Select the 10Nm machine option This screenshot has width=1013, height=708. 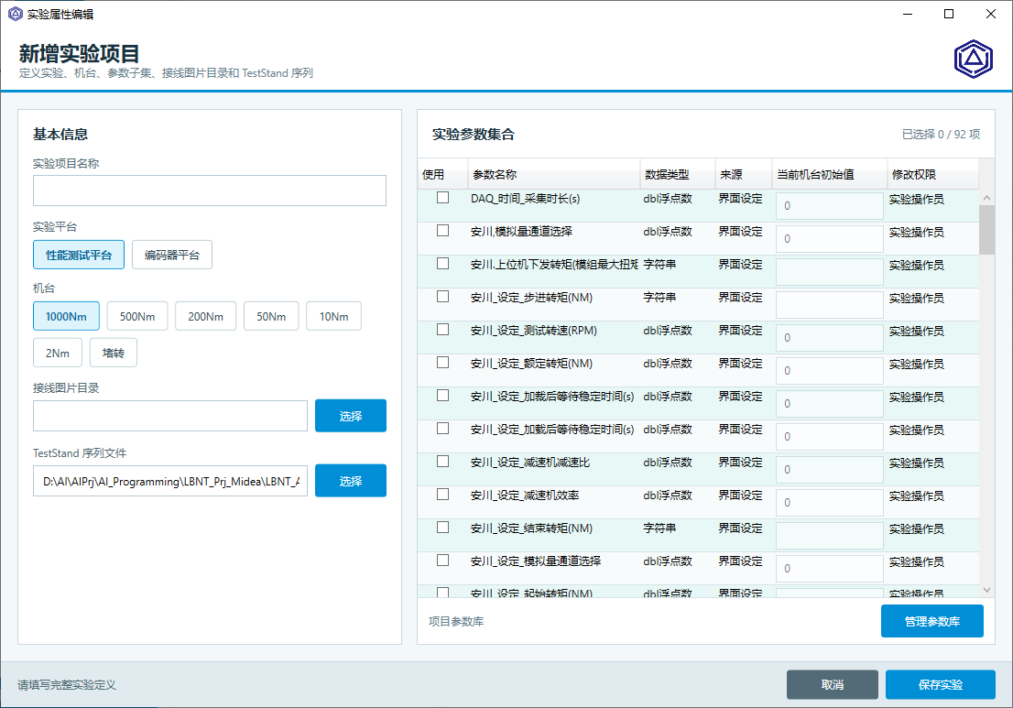pos(333,317)
